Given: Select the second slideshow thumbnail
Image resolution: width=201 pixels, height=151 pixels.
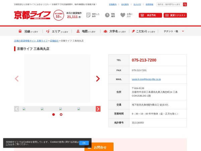Looking at the screenshot, I should 42,109.
